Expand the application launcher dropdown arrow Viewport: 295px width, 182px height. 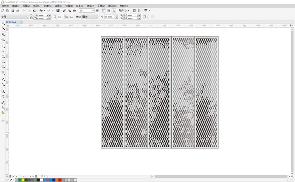point(149,10)
